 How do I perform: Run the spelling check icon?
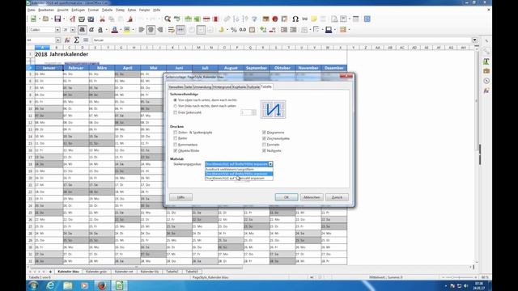177,19
